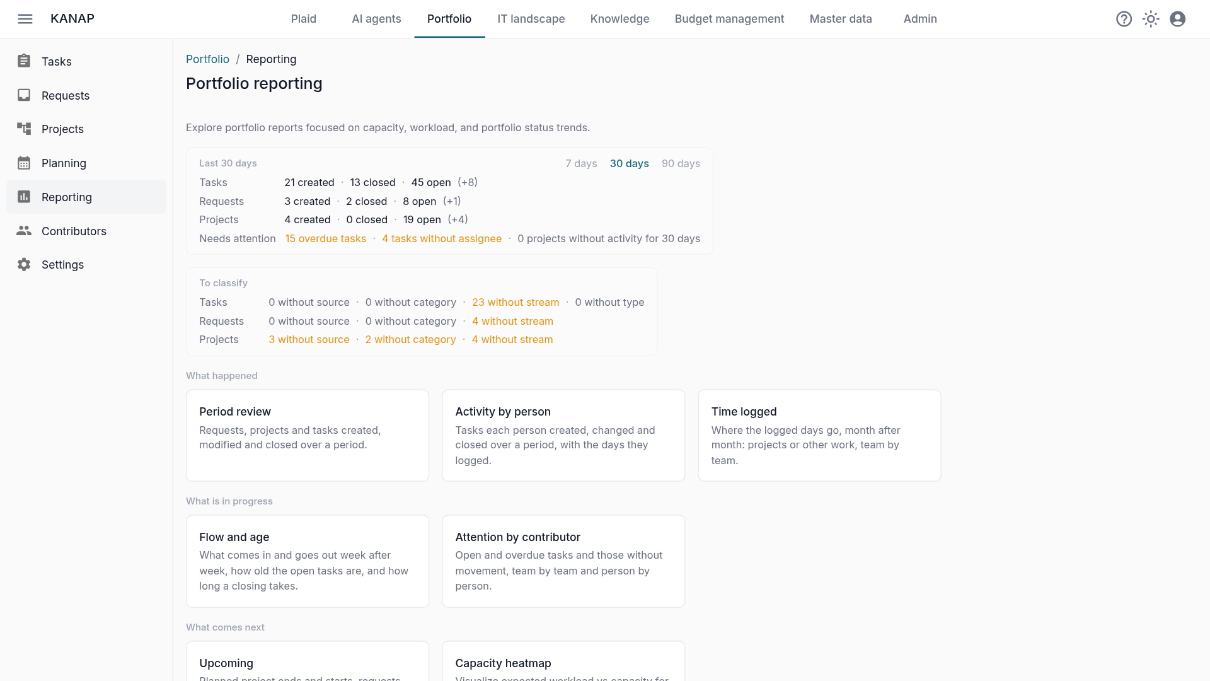The height and width of the screenshot is (681, 1210).
Task: Switch to the Plaid tab
Action: tap(304, 19)
